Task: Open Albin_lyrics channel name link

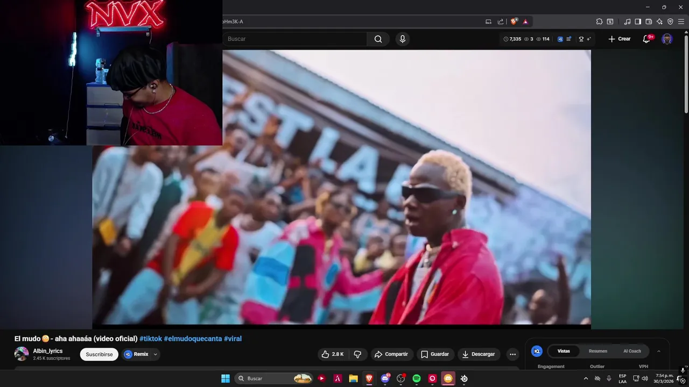Action: coord(48,351)
